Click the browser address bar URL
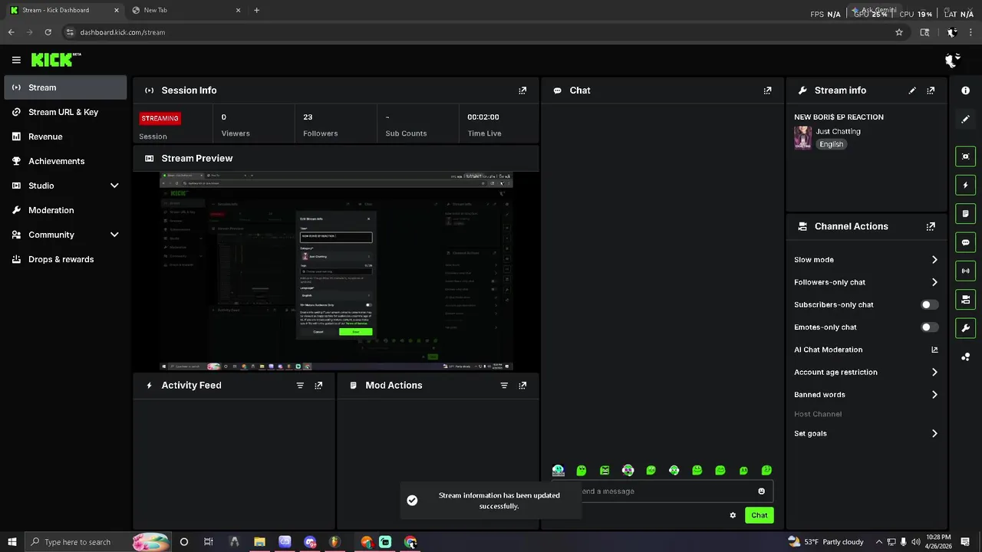 click(x=123, y=32)
